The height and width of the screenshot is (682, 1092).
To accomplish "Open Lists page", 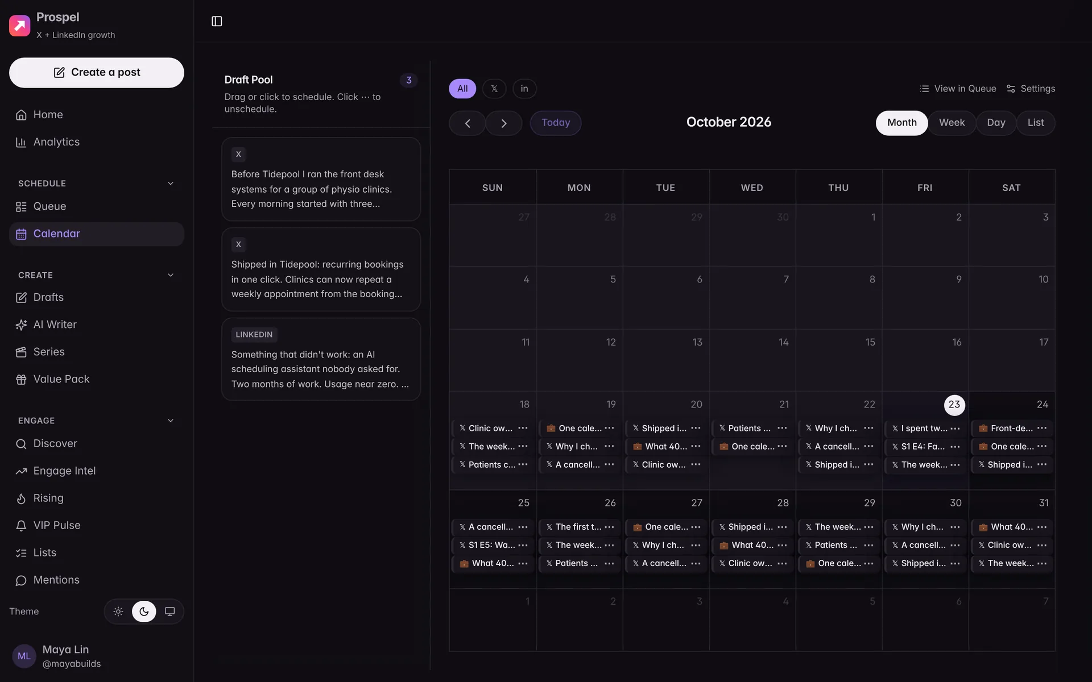I will tap(97, 552).
